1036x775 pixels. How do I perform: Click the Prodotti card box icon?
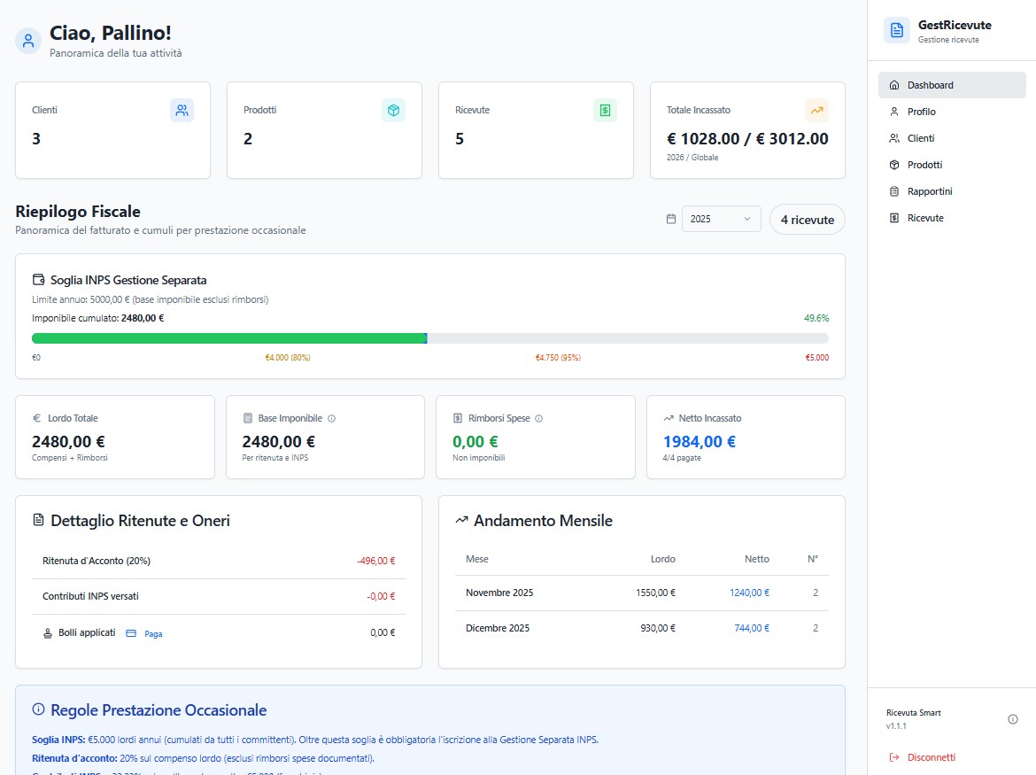pos(393,111)
